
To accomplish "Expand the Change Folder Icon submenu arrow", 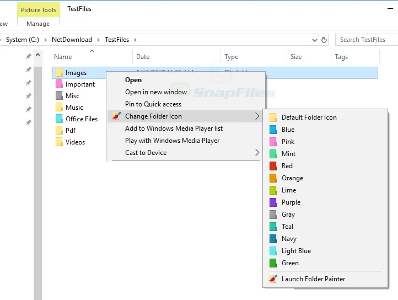I will [x=257, y=116].
